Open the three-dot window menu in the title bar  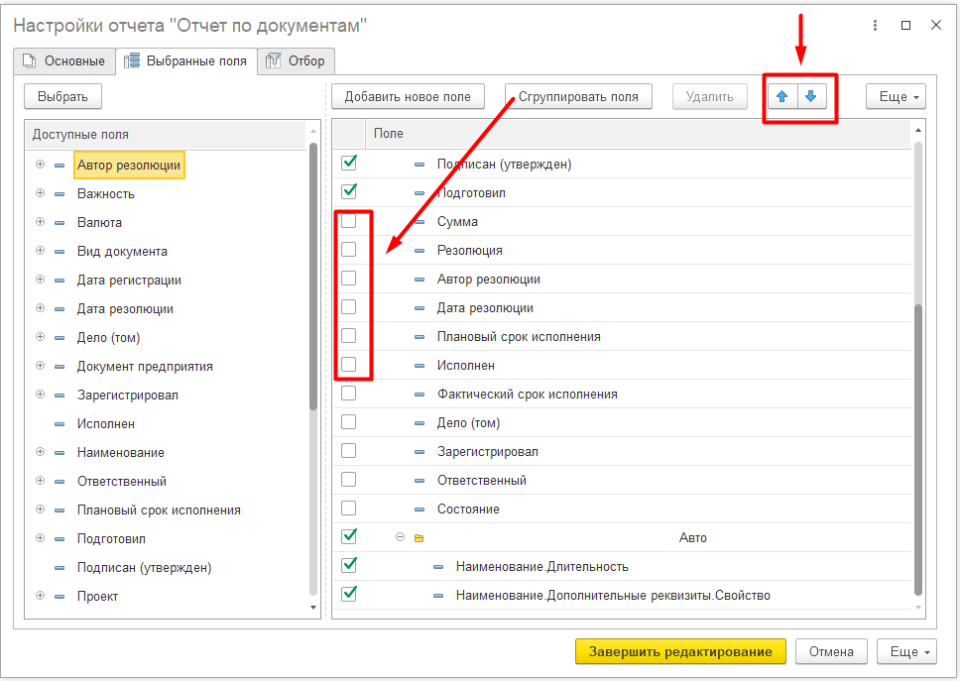pyautogui.click(x=875, y=25)
